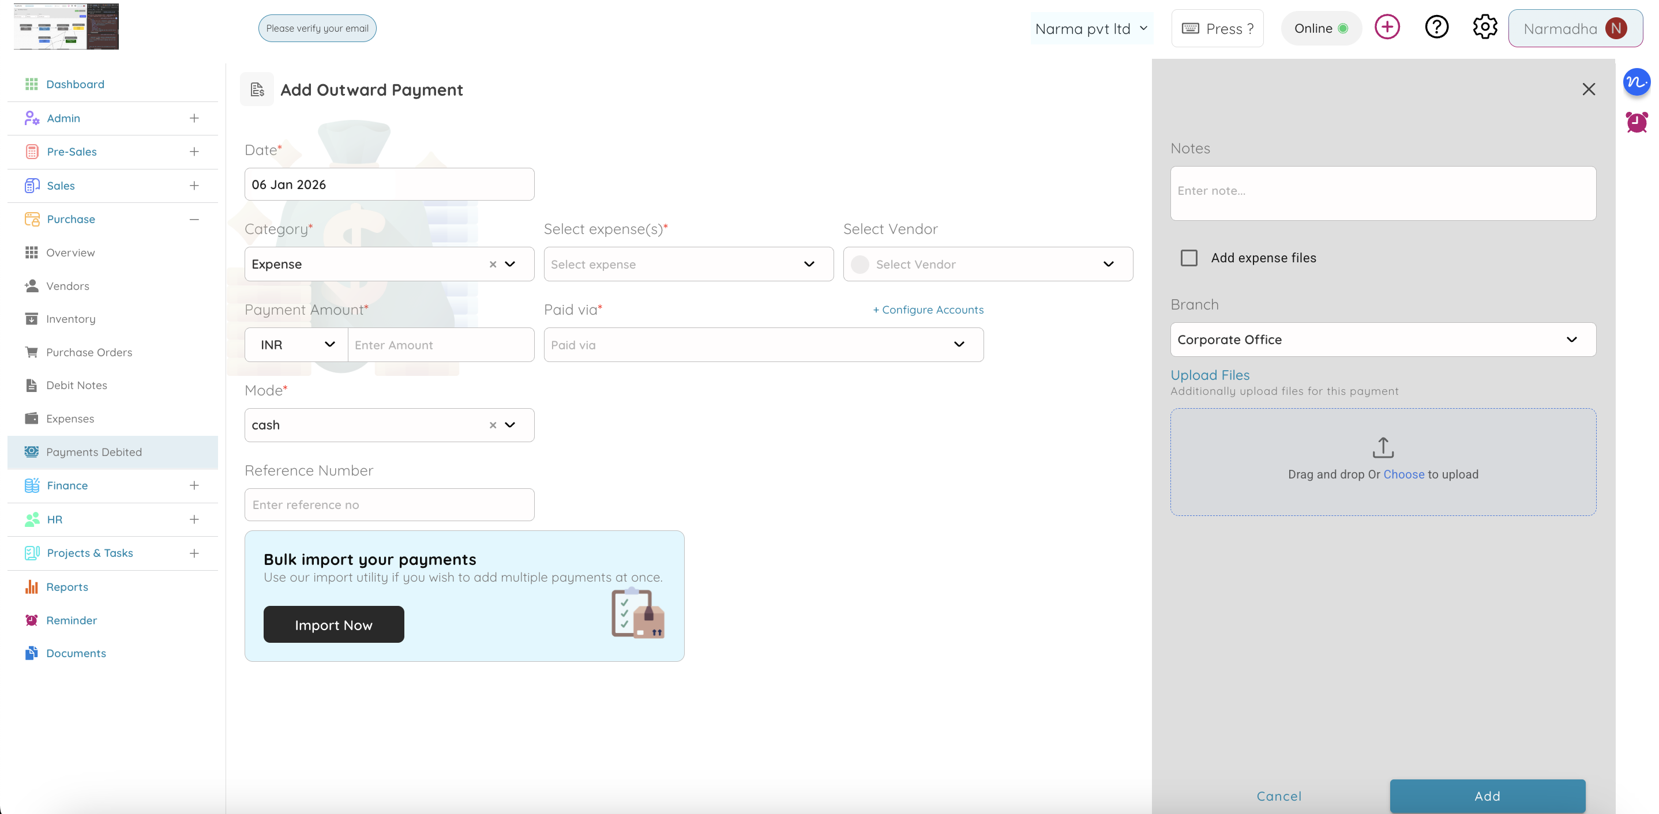1659x814 pixels.
Task: Expand the Paid via dropdown
Action: (960, 344)
